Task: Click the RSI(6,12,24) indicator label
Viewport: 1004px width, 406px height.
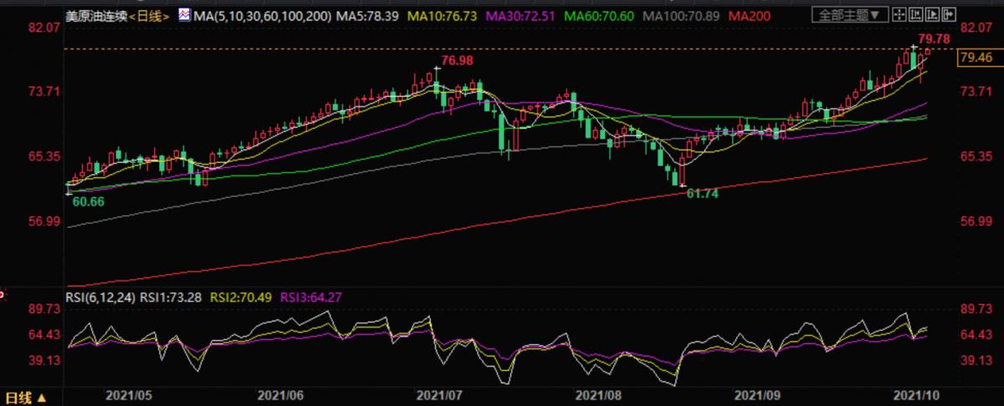Action: tap(100, 296)
